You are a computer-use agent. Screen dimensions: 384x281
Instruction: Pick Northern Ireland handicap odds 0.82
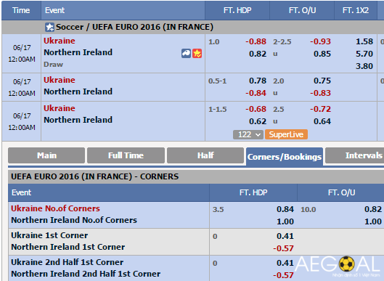point(258,54)
